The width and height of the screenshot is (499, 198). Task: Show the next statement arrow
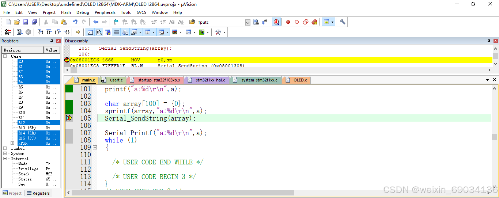[x=78, y=32]
